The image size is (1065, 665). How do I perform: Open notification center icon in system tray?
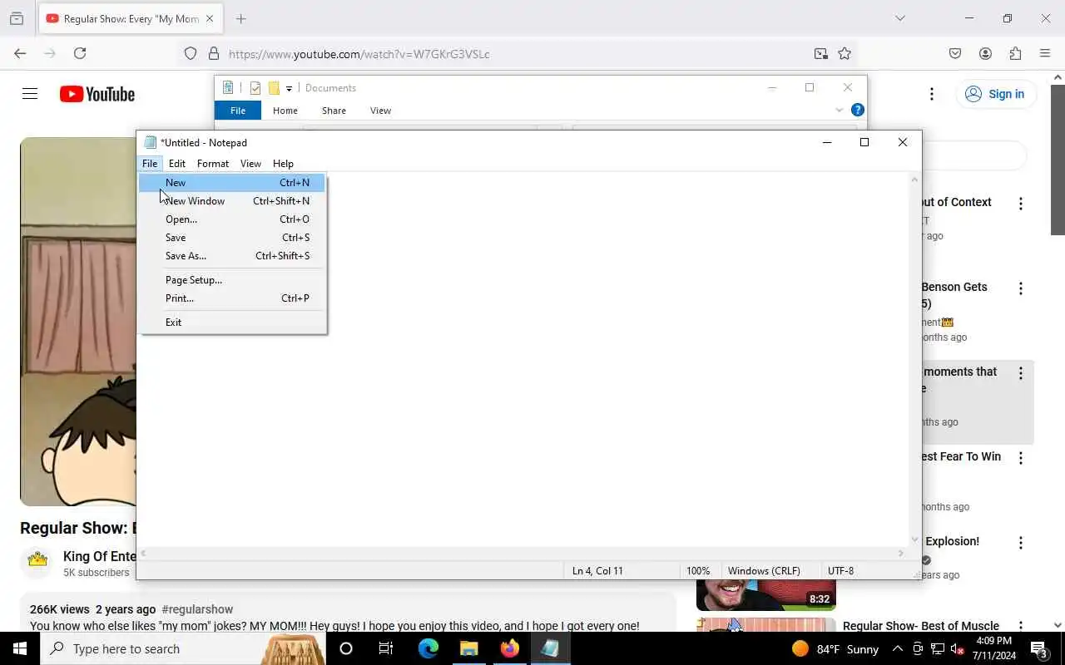pos(1039,648)
